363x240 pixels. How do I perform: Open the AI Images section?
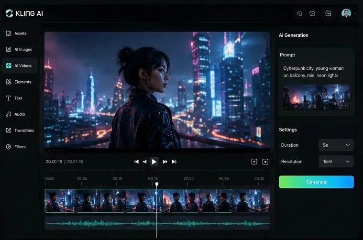pos(19,49)
